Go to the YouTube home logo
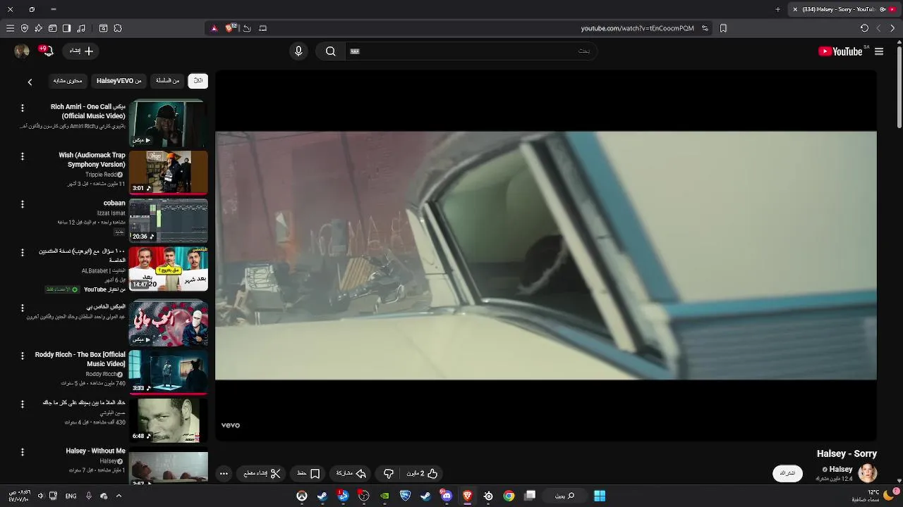Image resolution: width=903 pixels, height=507 pixels. click(841, 51)
